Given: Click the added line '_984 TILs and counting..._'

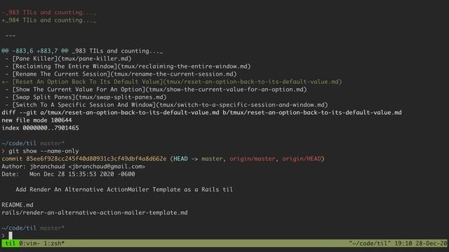Looking at the screenshot, I should click(x=49, y=20).
